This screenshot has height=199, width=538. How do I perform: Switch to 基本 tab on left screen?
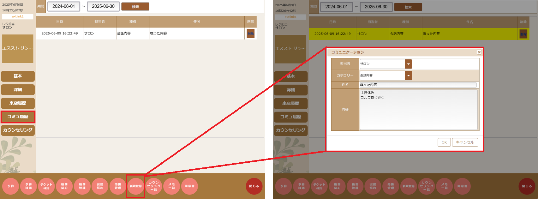[18, 76]
